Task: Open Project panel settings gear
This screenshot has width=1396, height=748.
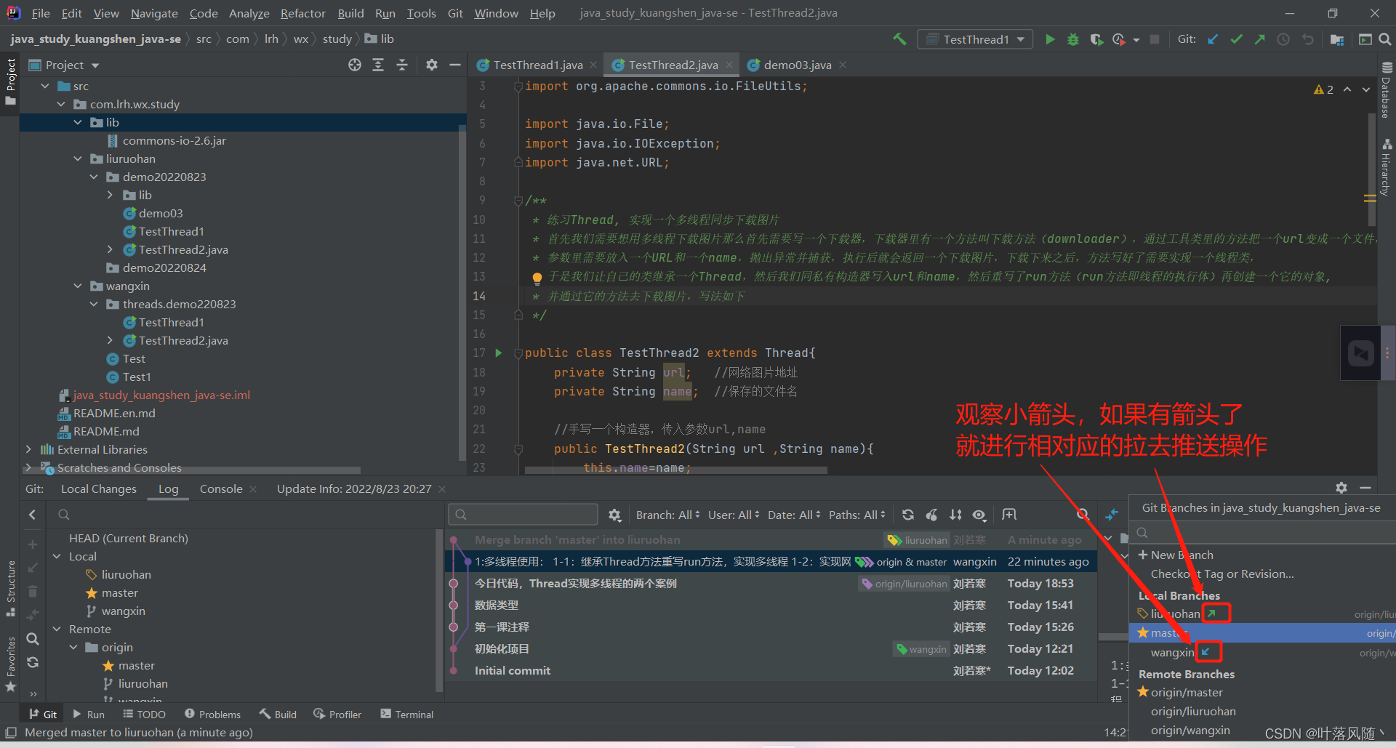Action: (432, 65)
